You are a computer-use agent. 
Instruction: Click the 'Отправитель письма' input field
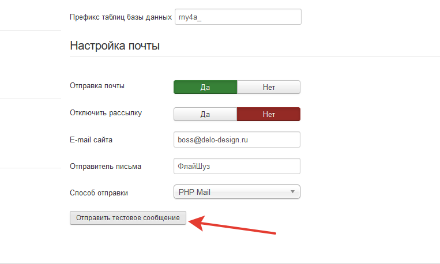click(237, 166)
